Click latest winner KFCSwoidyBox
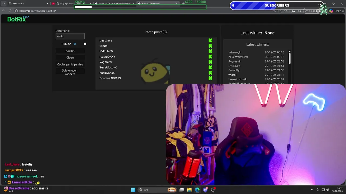The height and width of the screenshot is (194, 346). click(x=238, y=57)
